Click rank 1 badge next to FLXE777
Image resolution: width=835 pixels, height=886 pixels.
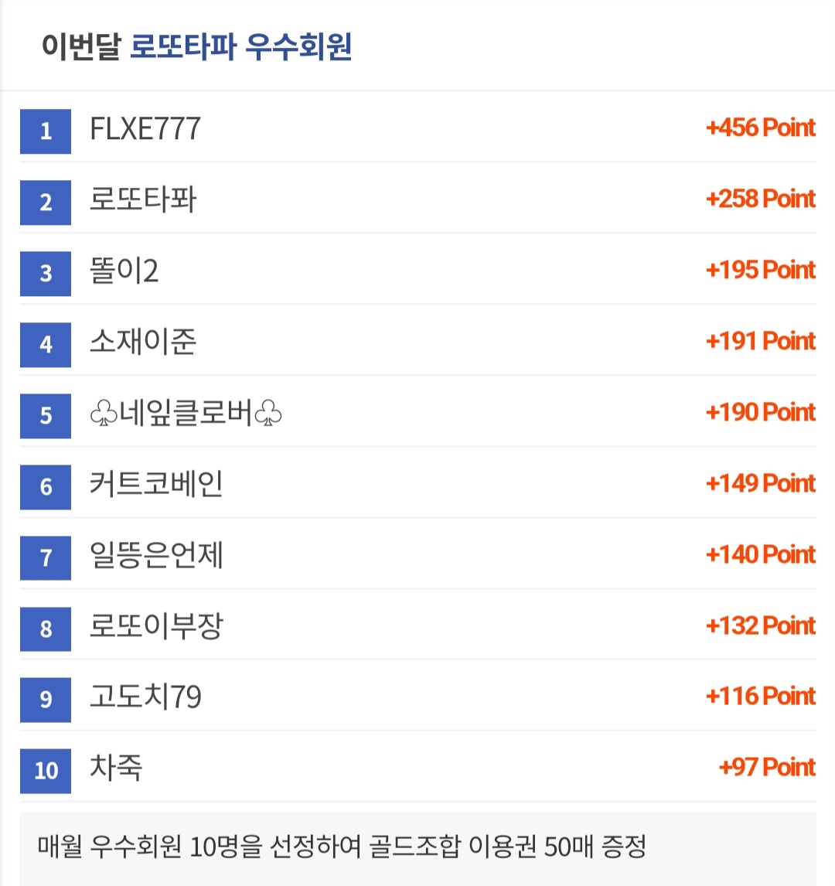[45, 131]
